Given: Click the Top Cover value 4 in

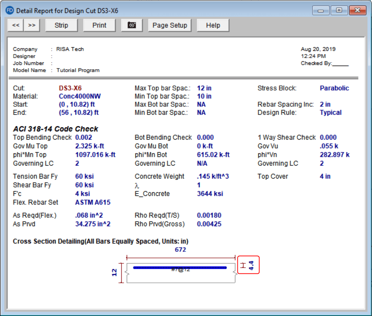Looking at the screenshot, I should coord(325,176).
